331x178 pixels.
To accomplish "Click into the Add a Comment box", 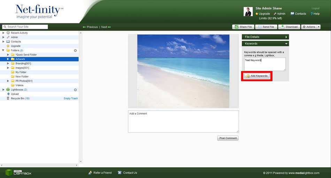I will [183, 122].
